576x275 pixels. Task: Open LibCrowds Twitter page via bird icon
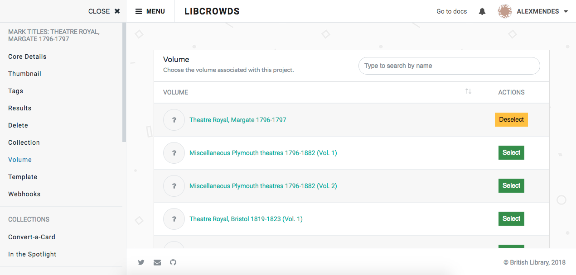[141, 262]
